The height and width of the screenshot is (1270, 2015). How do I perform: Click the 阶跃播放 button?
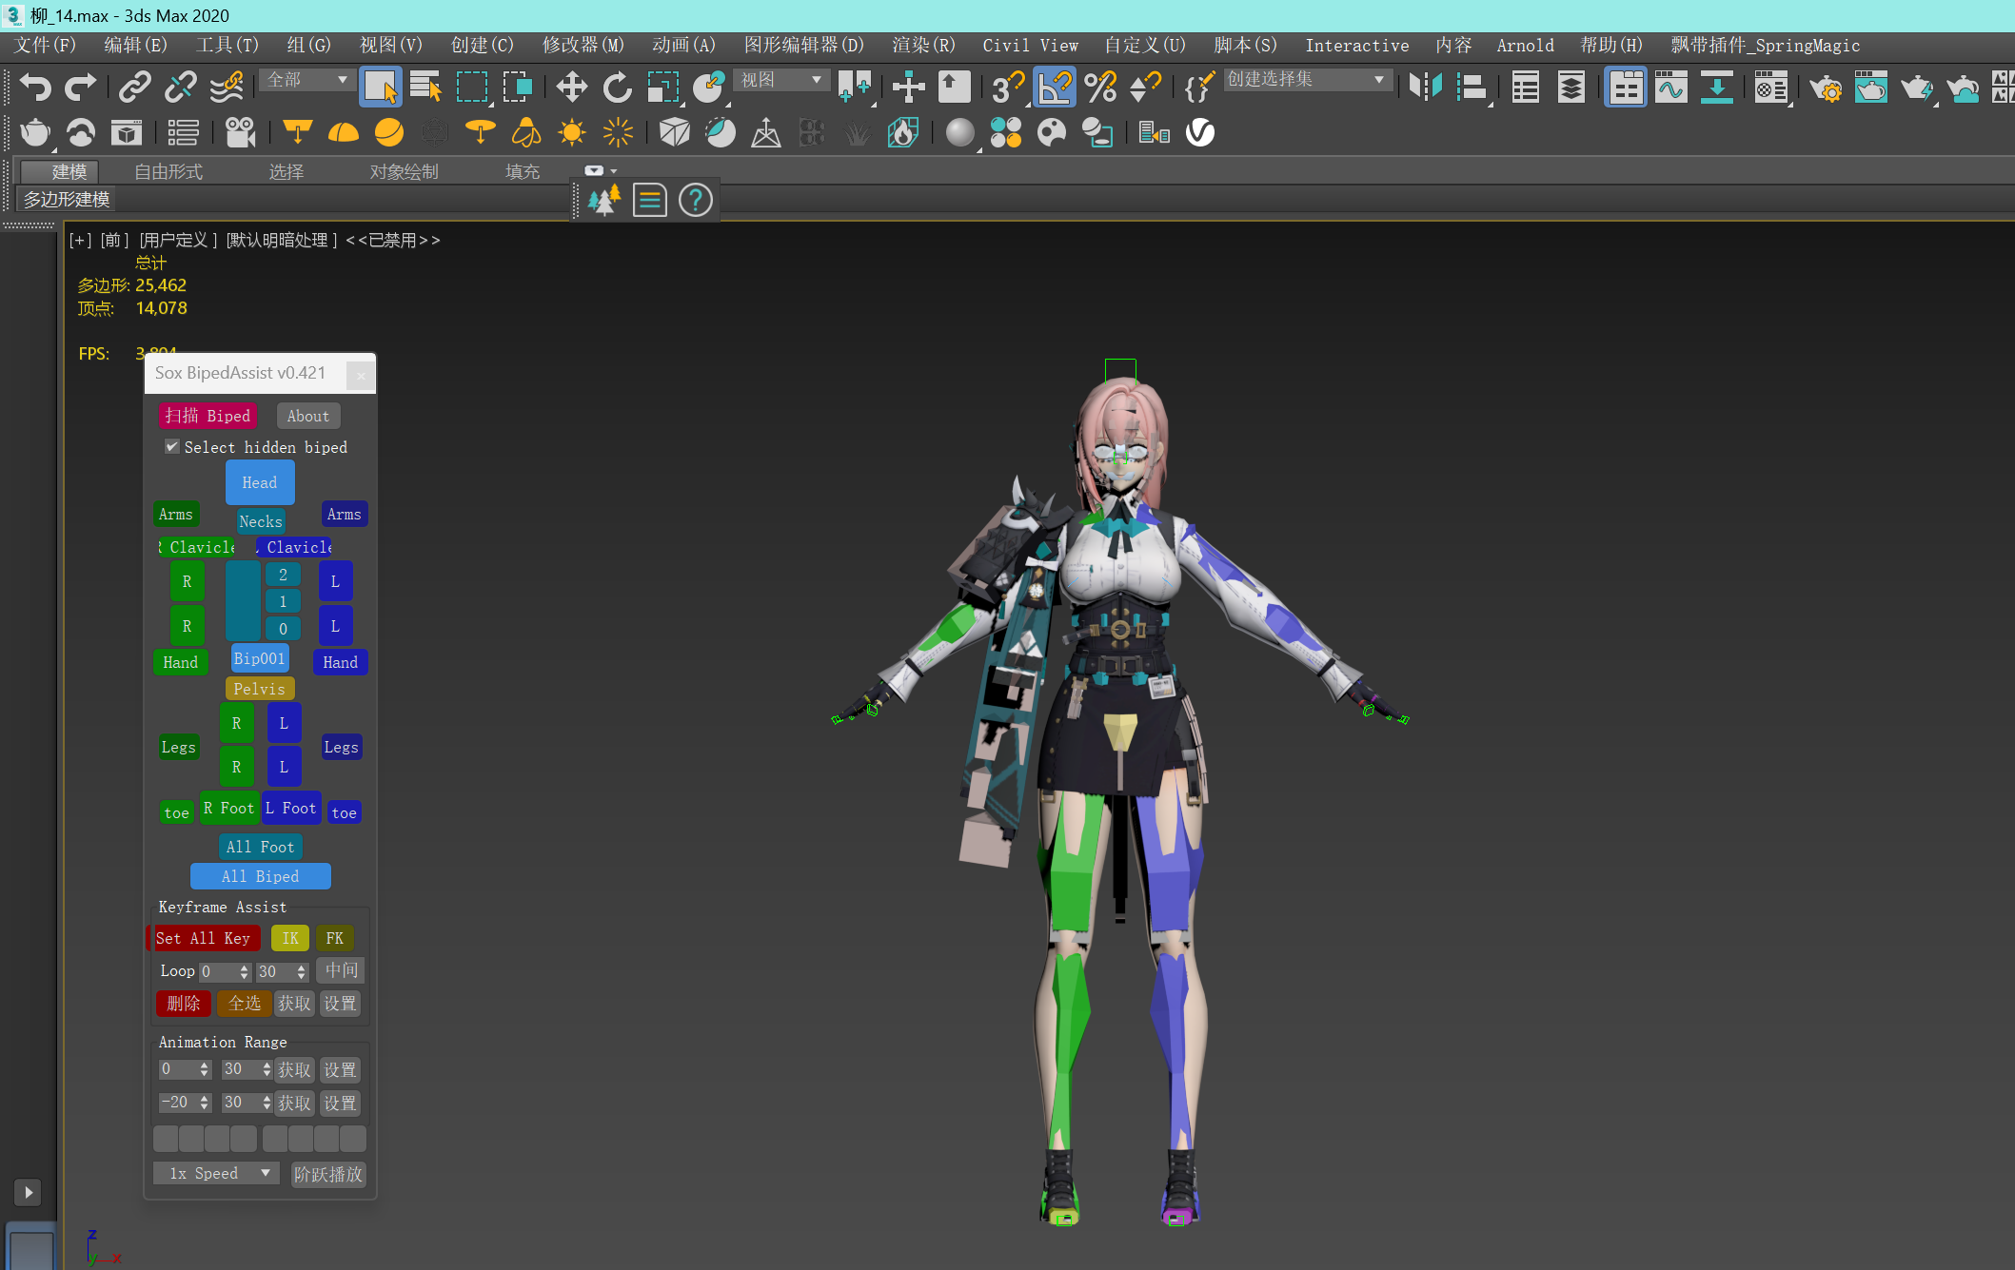tap(328, 1175)
